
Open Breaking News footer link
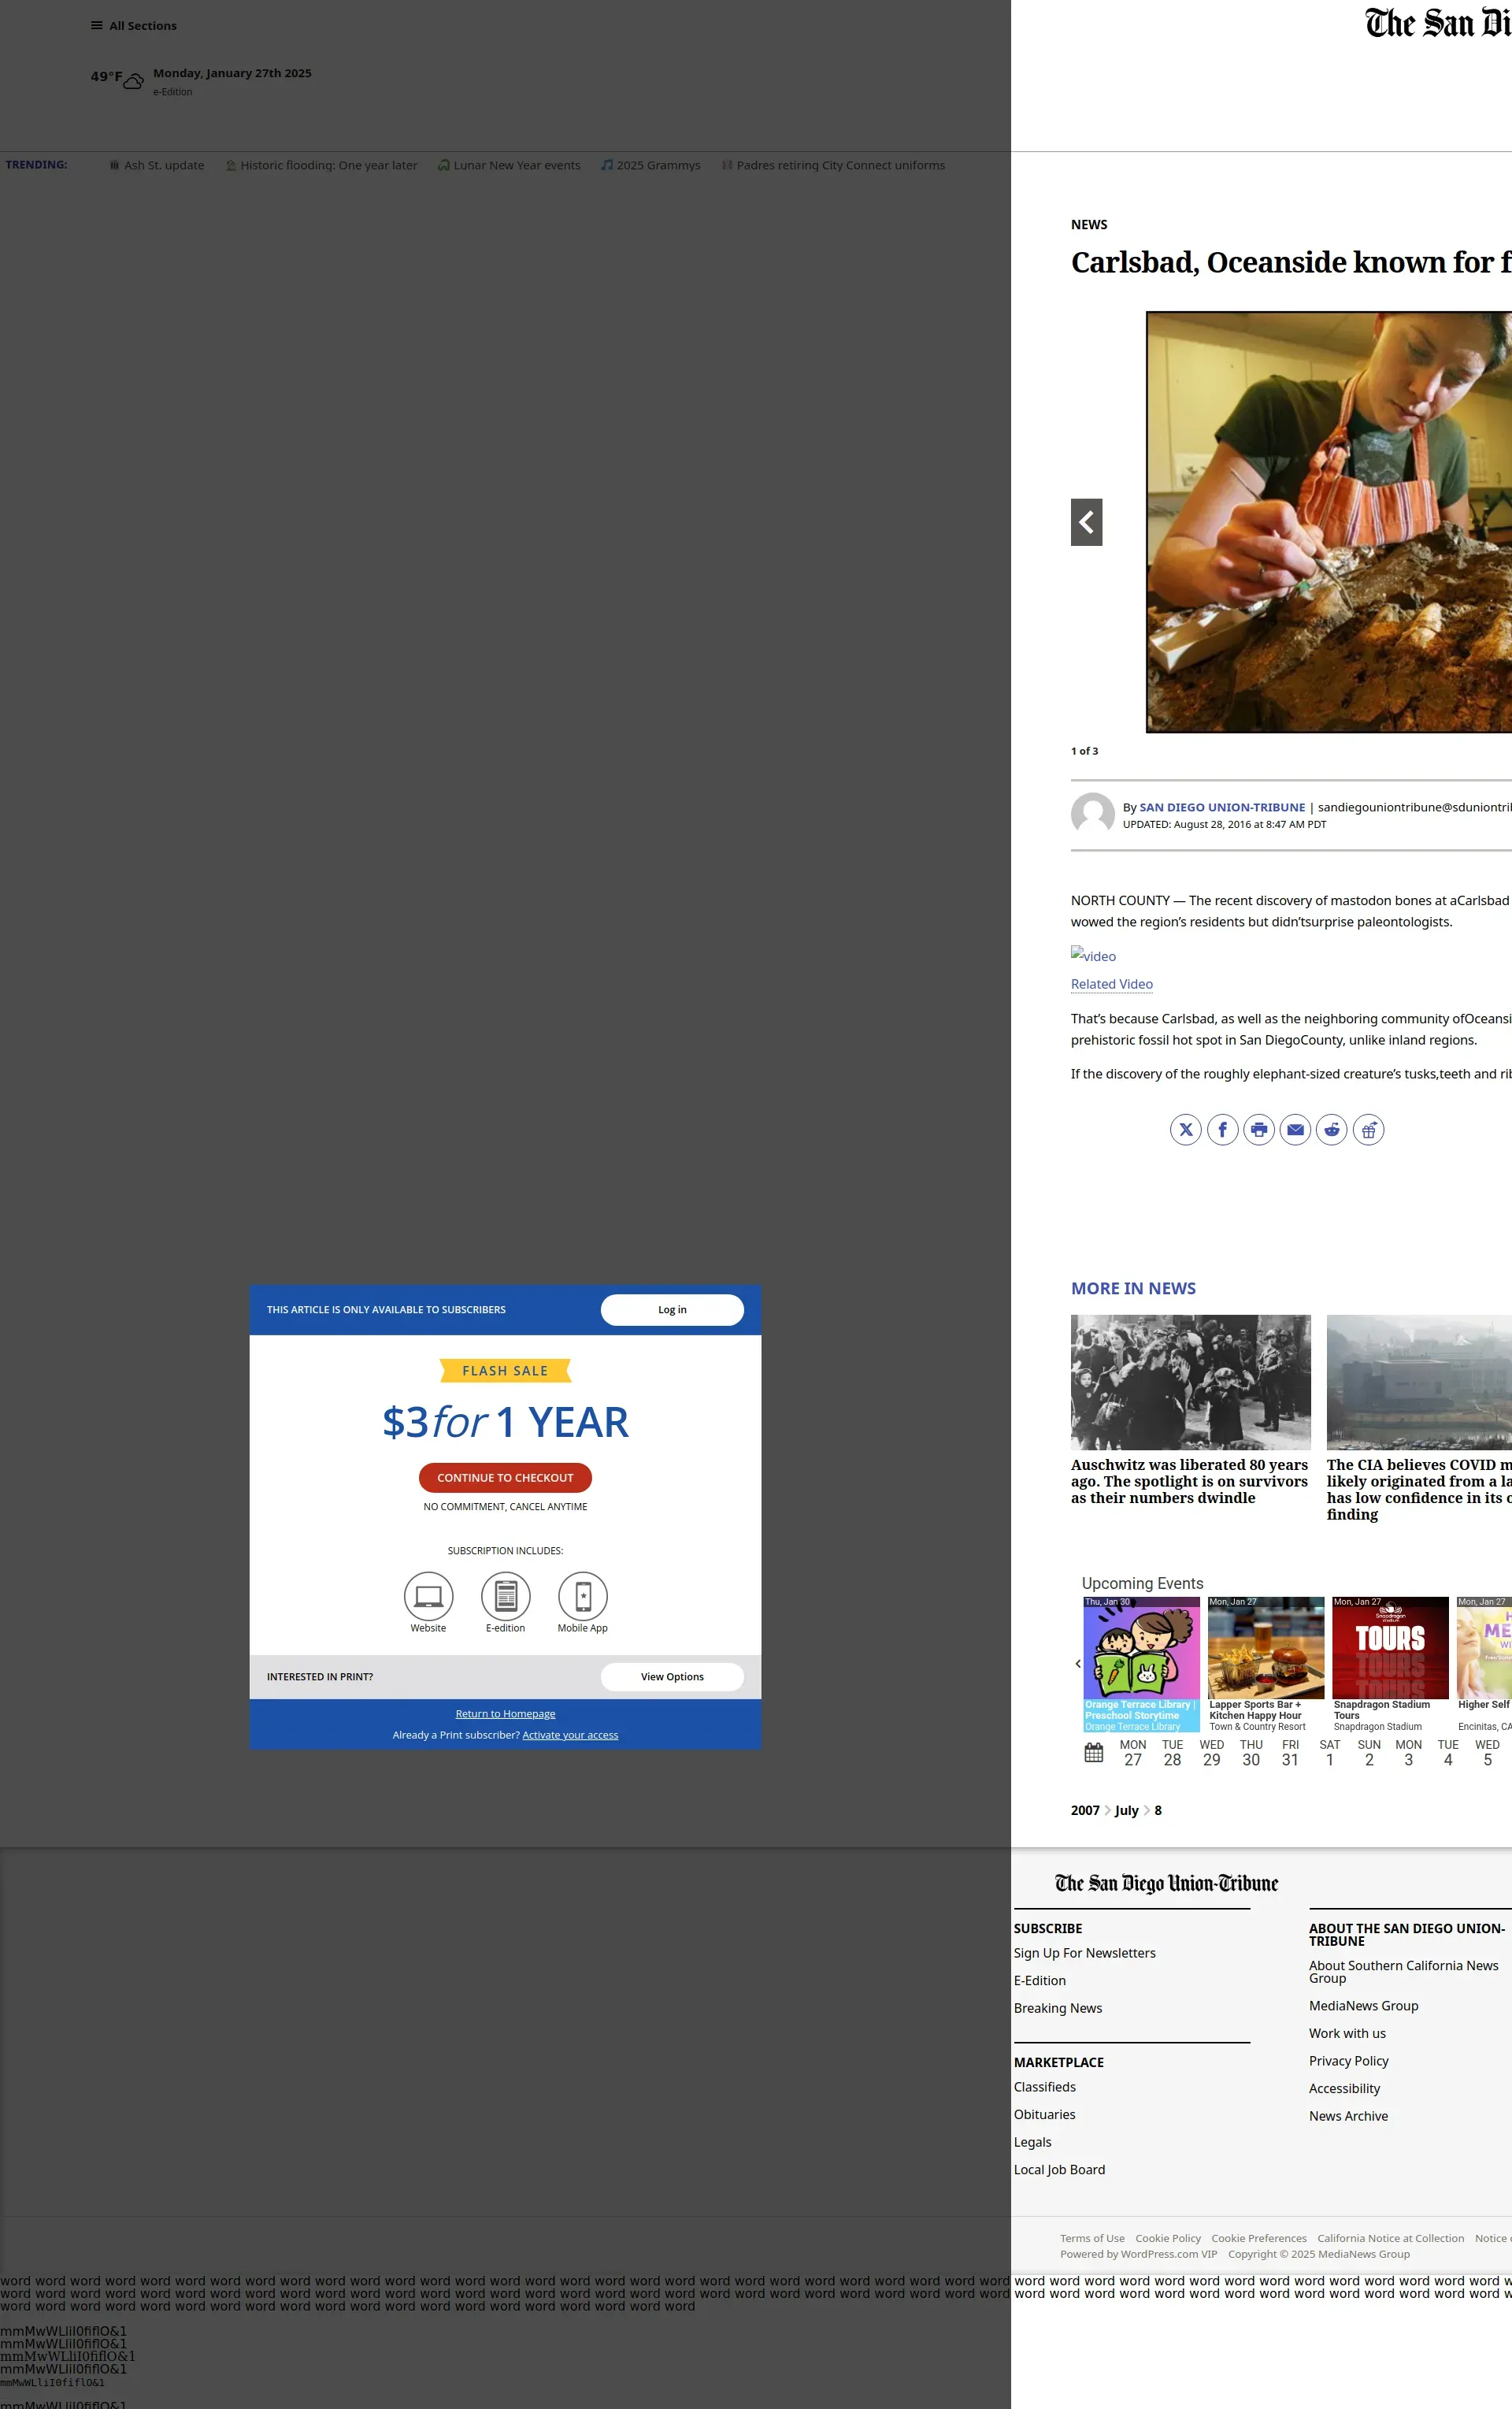pyautogui.click(x=1058, y=2008)
